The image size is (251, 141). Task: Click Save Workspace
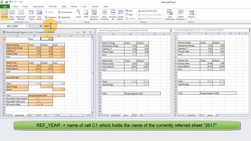tap(170, 14)
